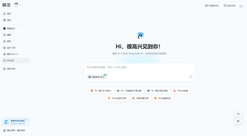Click the 创建设计 plus icon in sidebar
Screen dimensions: 247x136
coord(4,29)
